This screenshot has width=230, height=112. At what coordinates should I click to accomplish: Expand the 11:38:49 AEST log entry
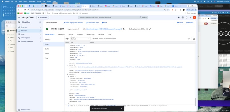point(66,106)
